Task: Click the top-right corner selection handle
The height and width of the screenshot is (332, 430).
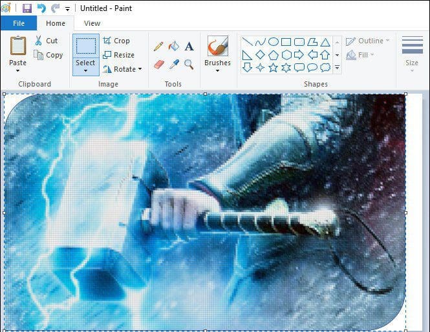Action: click(406, 94)
